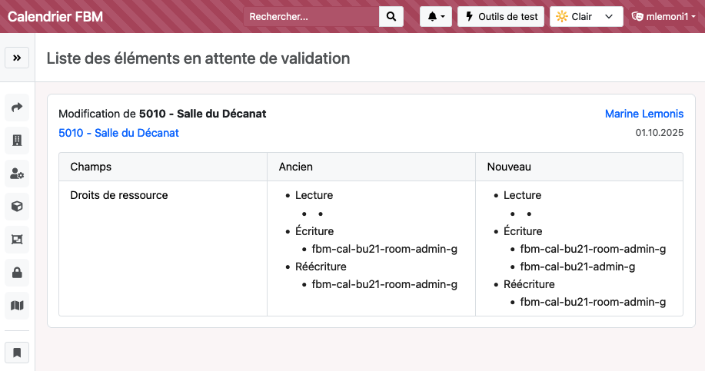Open the building icon in sidebar
Screen dimensions: 705x371
[17, 141]
